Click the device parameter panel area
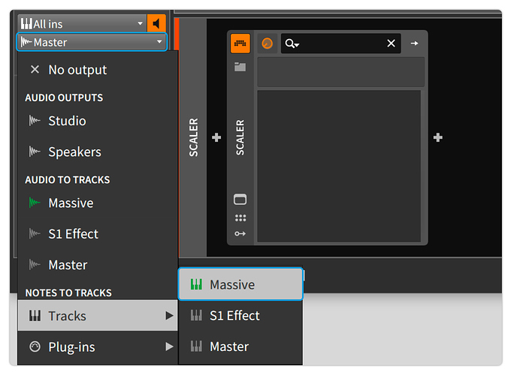The height and width of the screenshot is (375, 511). tap(339, 166)
